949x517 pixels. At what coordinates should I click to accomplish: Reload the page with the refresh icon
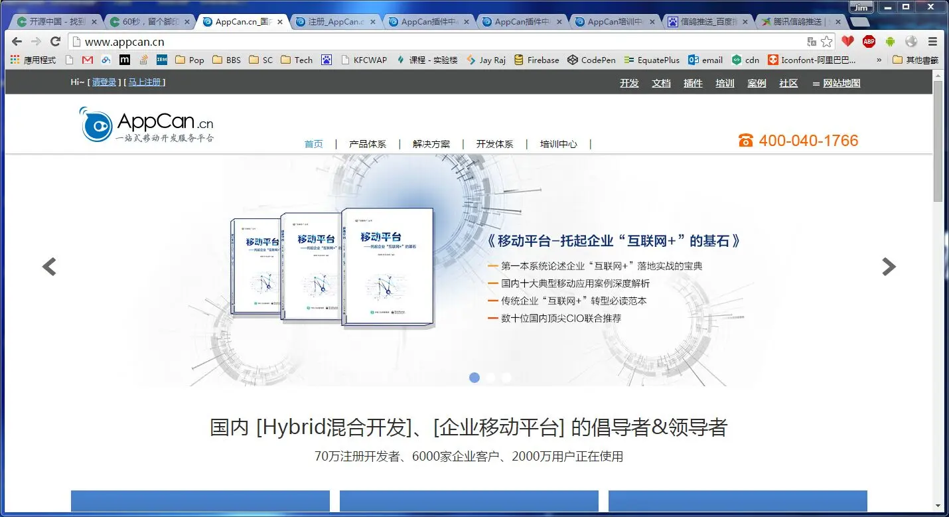pos(56,41)
